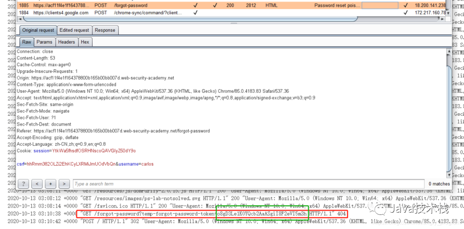This screenshot has width=464, height=229.
Task: Click the 'Sec-Fetch-Mode: navigate' line
Action: tap(43, 111)
